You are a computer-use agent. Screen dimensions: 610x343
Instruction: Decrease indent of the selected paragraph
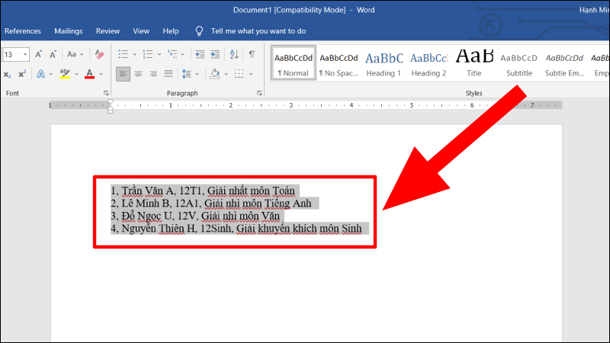200,55
